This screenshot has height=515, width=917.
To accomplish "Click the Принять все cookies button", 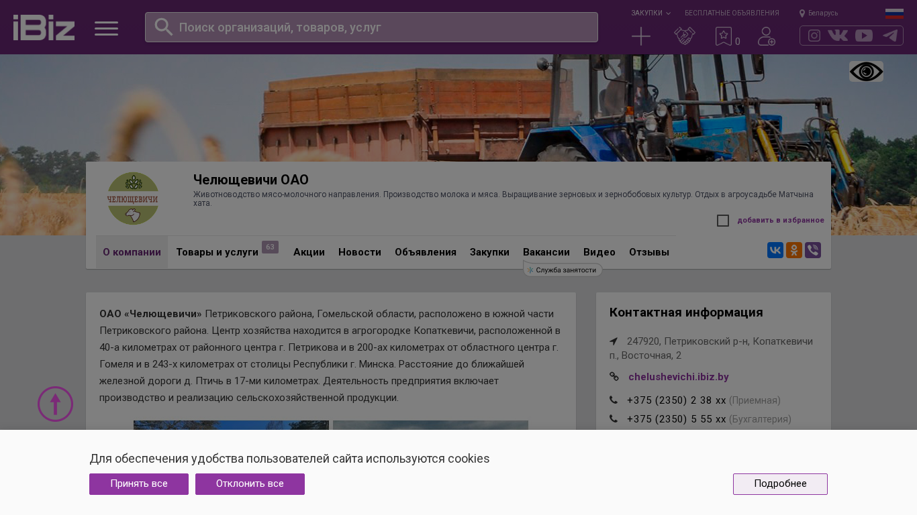I will [x=139, y=484].
